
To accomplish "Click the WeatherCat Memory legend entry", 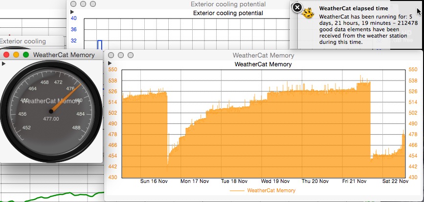I will [x=263, y=190].
